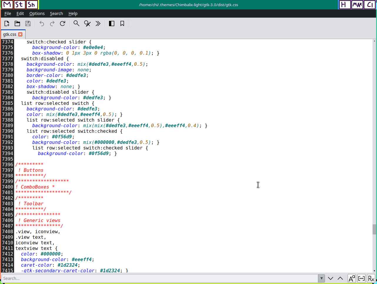
Task: Close the gtk.css tab
Action: [20, 34]
